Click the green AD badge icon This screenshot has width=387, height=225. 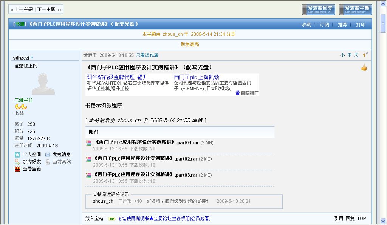[x=112, y=219]
